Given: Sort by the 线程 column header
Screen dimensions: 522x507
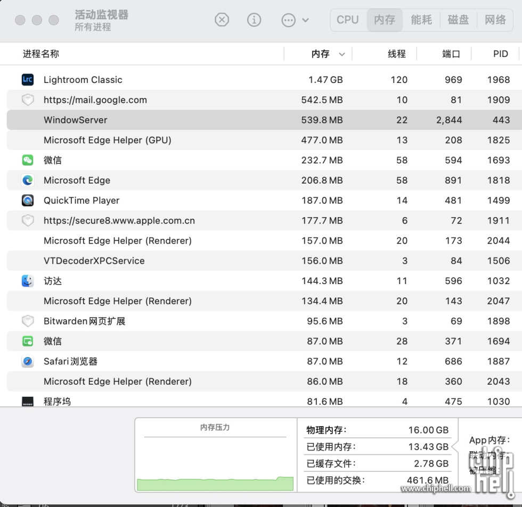Looking at the screenshot, I should pyautogui.click(x=397, y=54).
